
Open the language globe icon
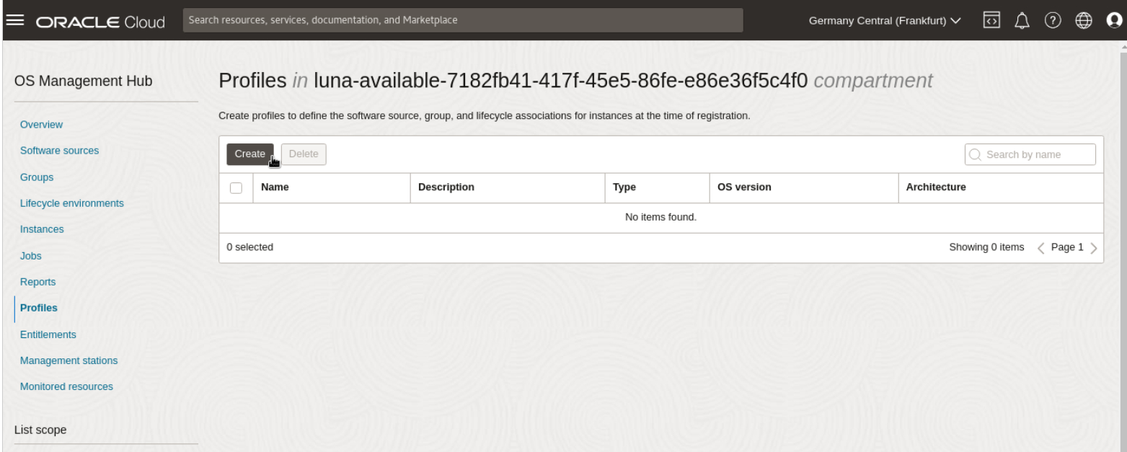pos(1084,20)
